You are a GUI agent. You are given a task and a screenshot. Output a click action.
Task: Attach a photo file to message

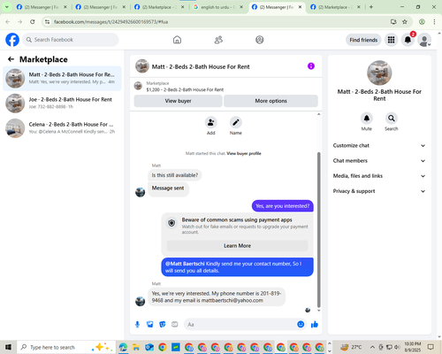pos(150,325)
